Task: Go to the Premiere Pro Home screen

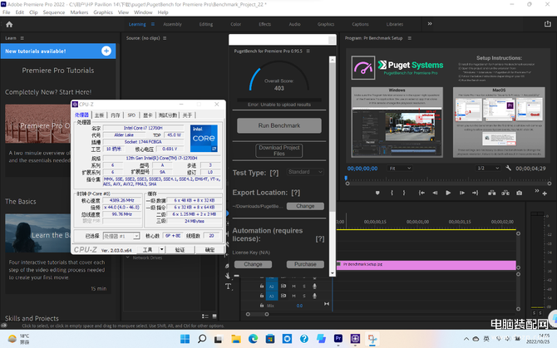Action: point(9,24)
